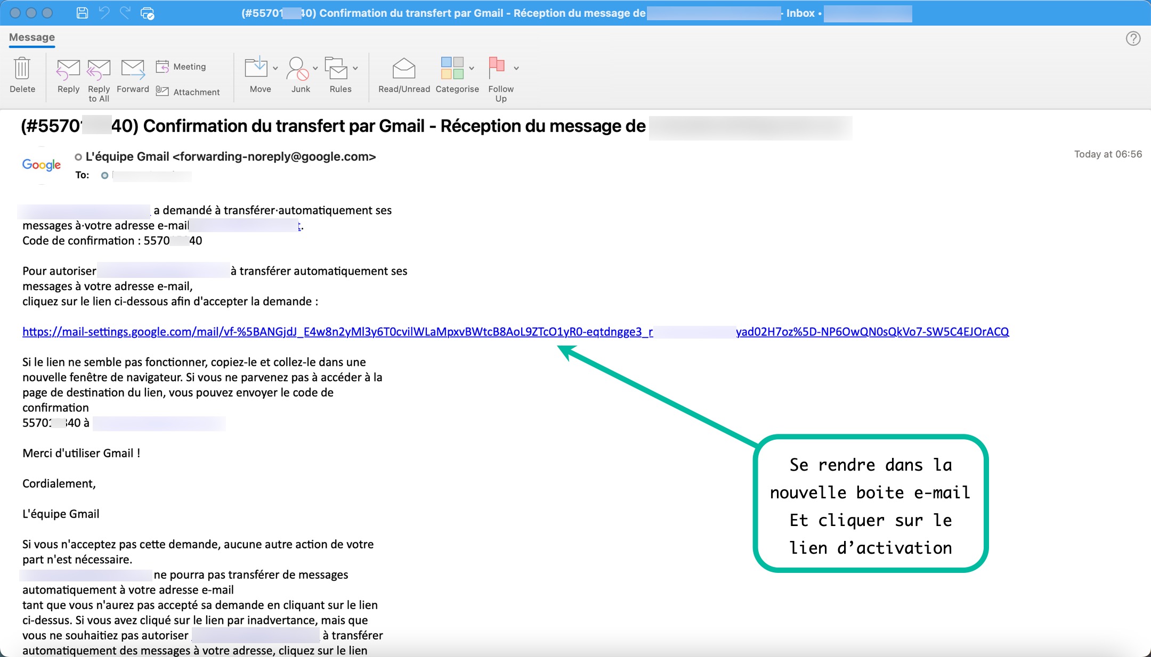This screenshot has width=1151, height=657.
Task: Toggle Read/Unread status
Action: click(404, 68)
